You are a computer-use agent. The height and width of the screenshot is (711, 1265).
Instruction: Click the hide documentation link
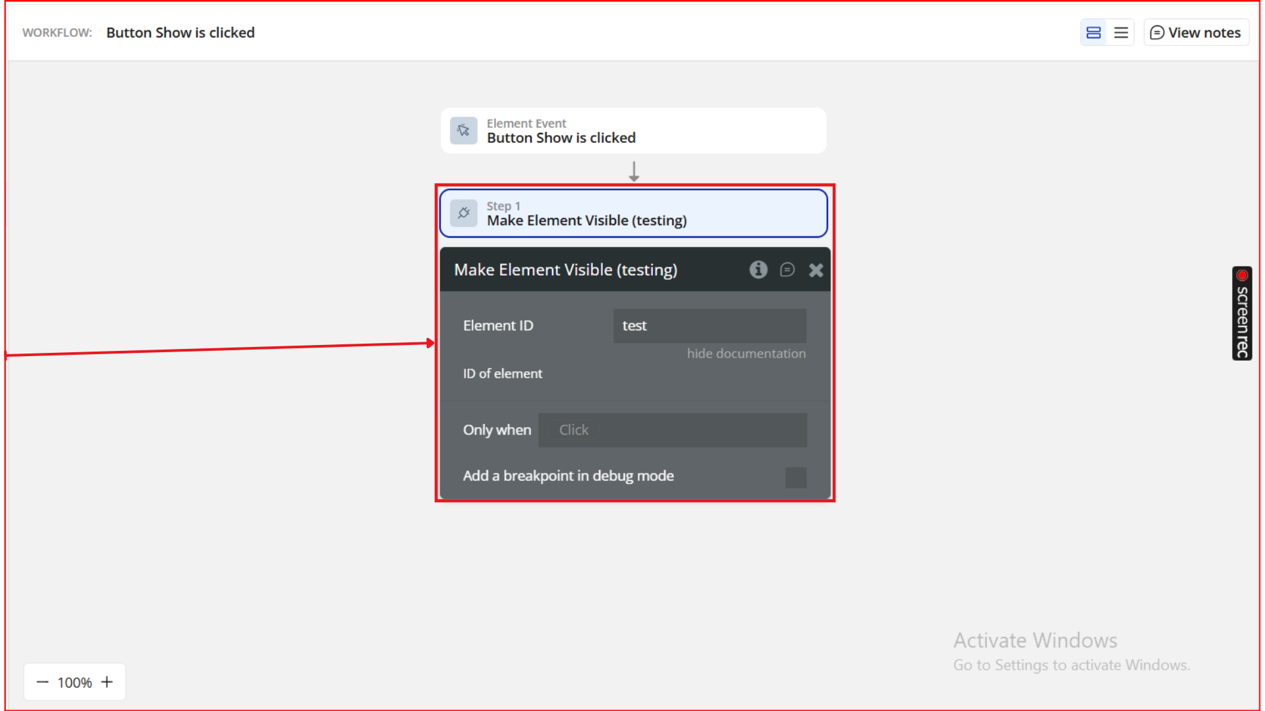[x=746, y=354]
